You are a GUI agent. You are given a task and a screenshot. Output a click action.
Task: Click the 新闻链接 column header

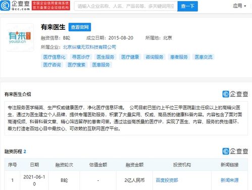230,165
